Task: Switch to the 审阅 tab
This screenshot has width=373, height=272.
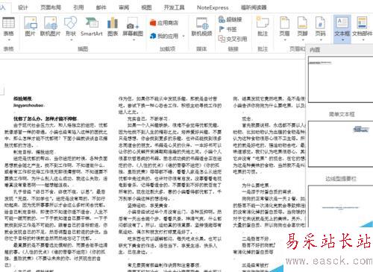Action: [124, 7]
